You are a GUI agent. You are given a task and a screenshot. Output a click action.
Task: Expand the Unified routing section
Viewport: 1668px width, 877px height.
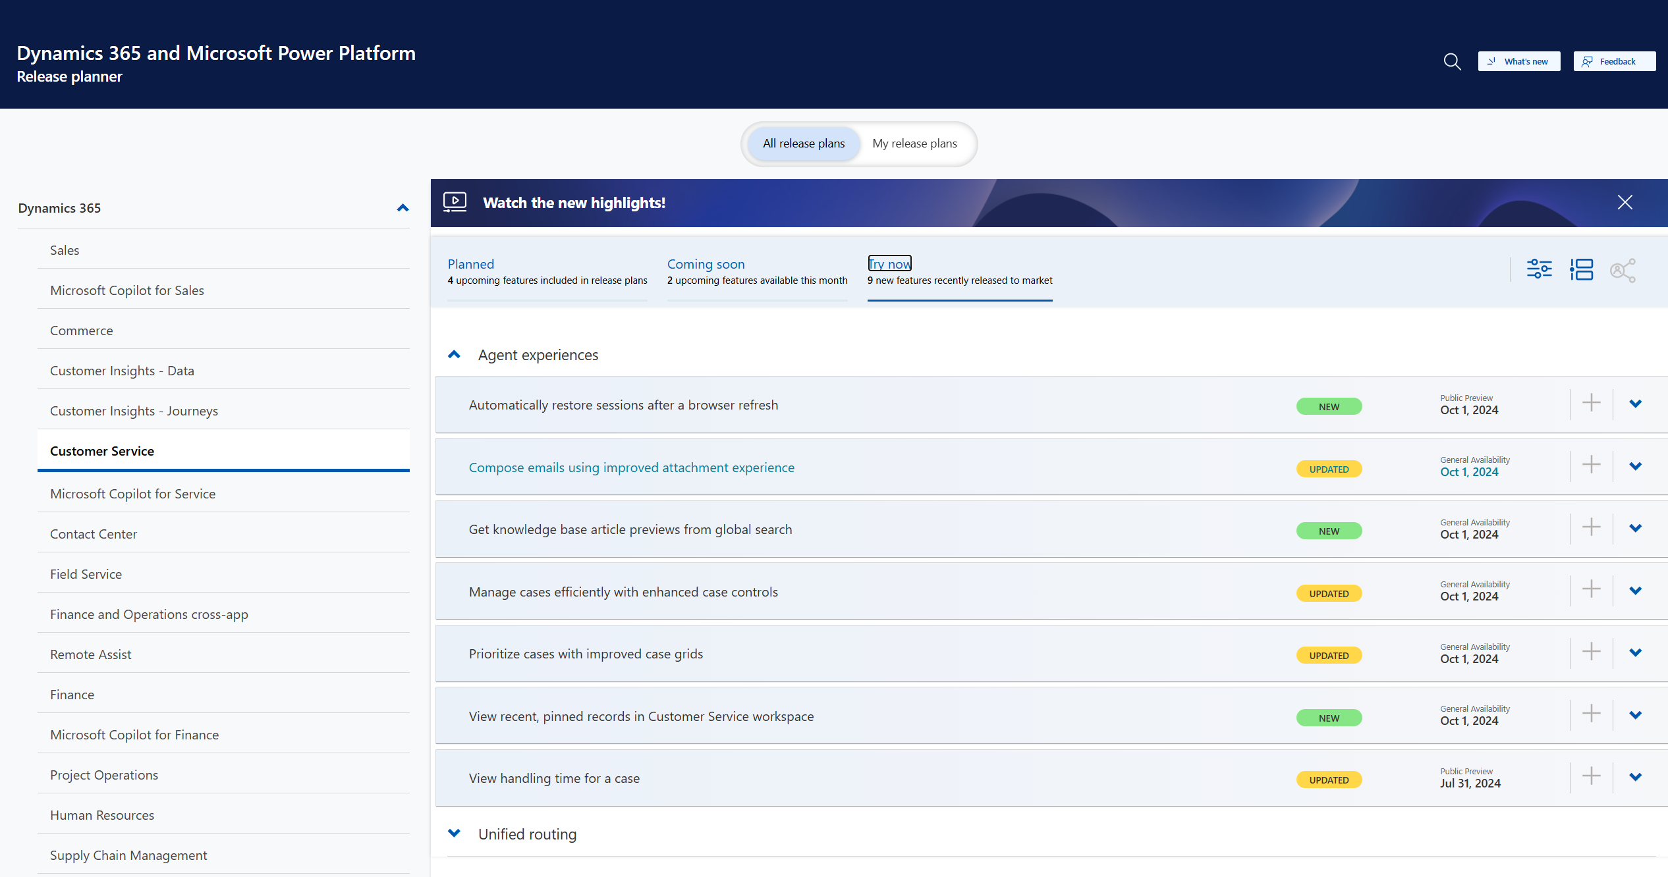(453, 834)
